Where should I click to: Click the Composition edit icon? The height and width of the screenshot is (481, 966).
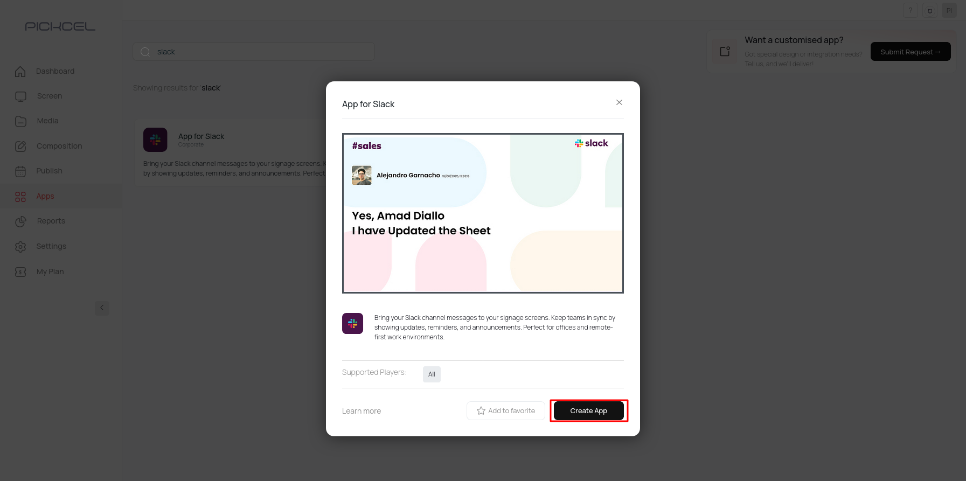[20, 146]
